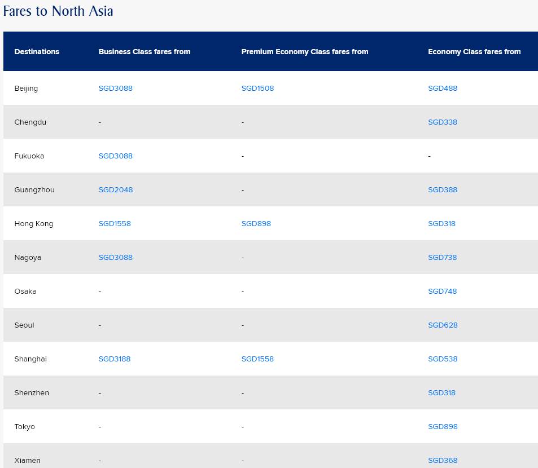Open Hong Kong Economy fare SGD318
538x468 pixels.
click(441, 224)
